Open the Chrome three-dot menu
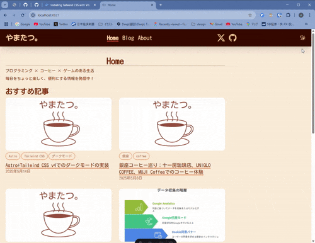The image size is (315, 243). [x=309, y=15]
